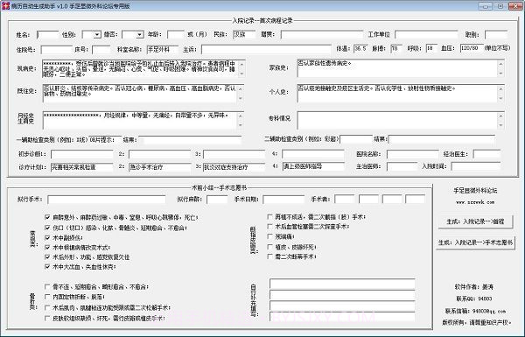Click the 体温 field showing 36.5
The image size is (525, 337).
(360, 48)
